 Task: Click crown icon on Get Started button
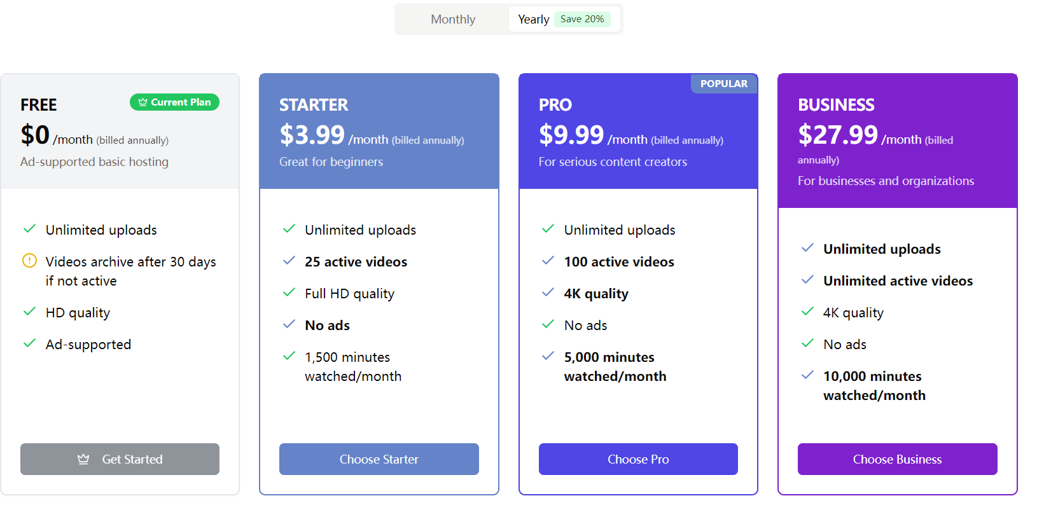[x=83, y=459]
